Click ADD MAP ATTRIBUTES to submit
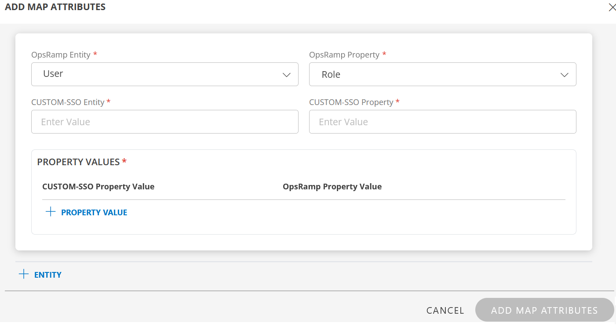This screenshot has width=616, height=326. click(544, 310)
